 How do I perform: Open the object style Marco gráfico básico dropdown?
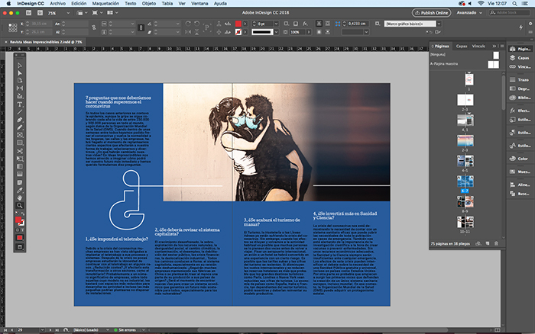[x=439, y=24]
